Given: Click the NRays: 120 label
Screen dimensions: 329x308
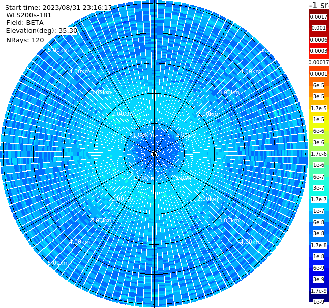Looking at the screenshot, I should click(x=25, y=40).
